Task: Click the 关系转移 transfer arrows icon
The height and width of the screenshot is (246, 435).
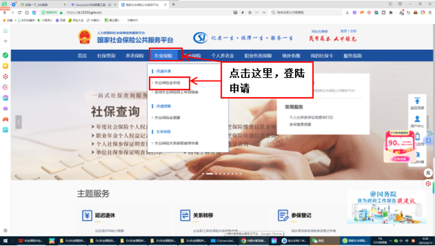Action: coord(185,215)
